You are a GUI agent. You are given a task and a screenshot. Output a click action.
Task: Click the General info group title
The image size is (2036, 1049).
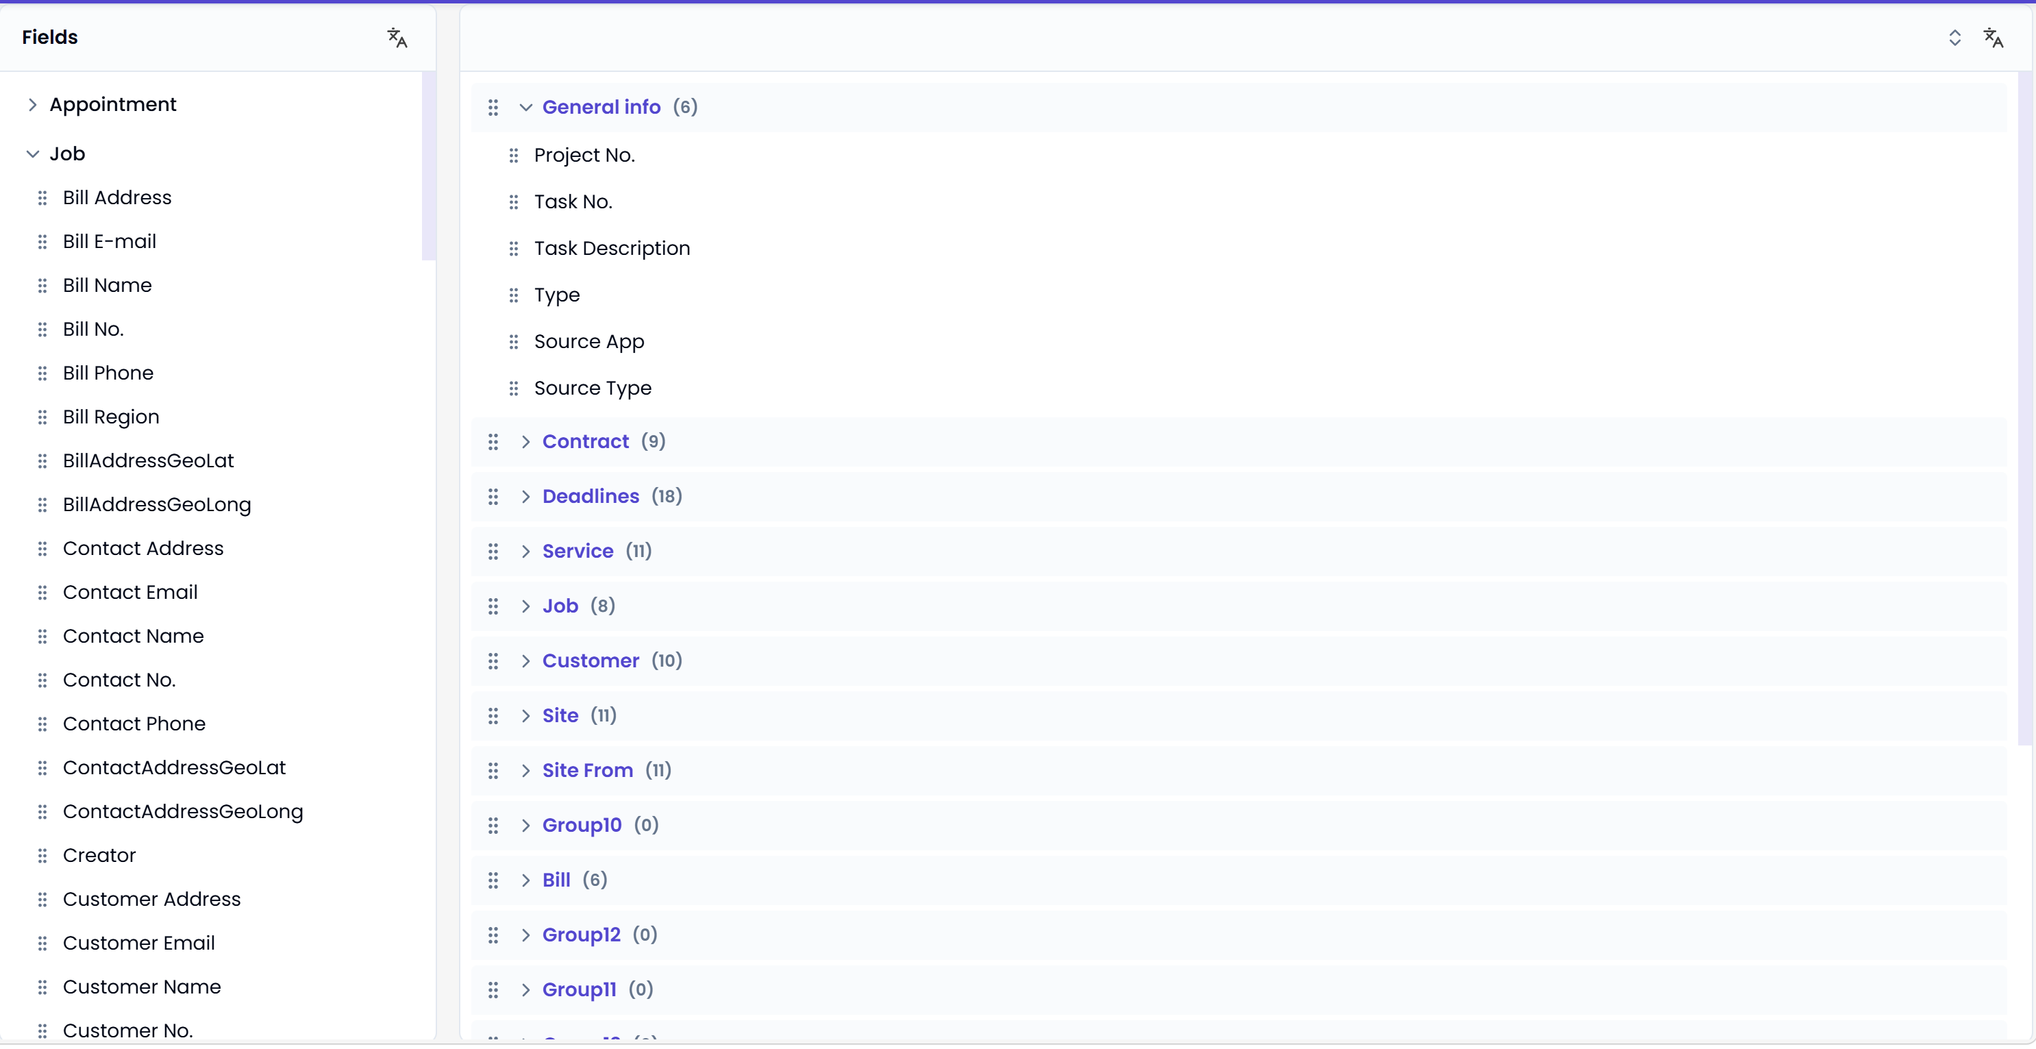click(601, 107)
